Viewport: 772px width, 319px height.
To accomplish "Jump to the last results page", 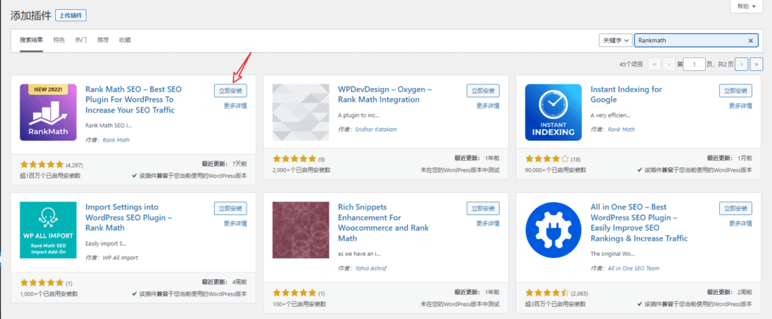I will pyautogui.click(x=756, y=64).
